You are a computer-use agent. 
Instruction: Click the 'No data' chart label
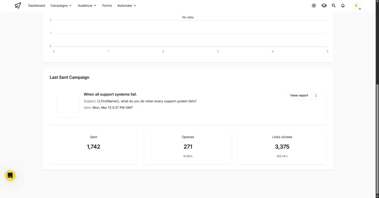188,17
